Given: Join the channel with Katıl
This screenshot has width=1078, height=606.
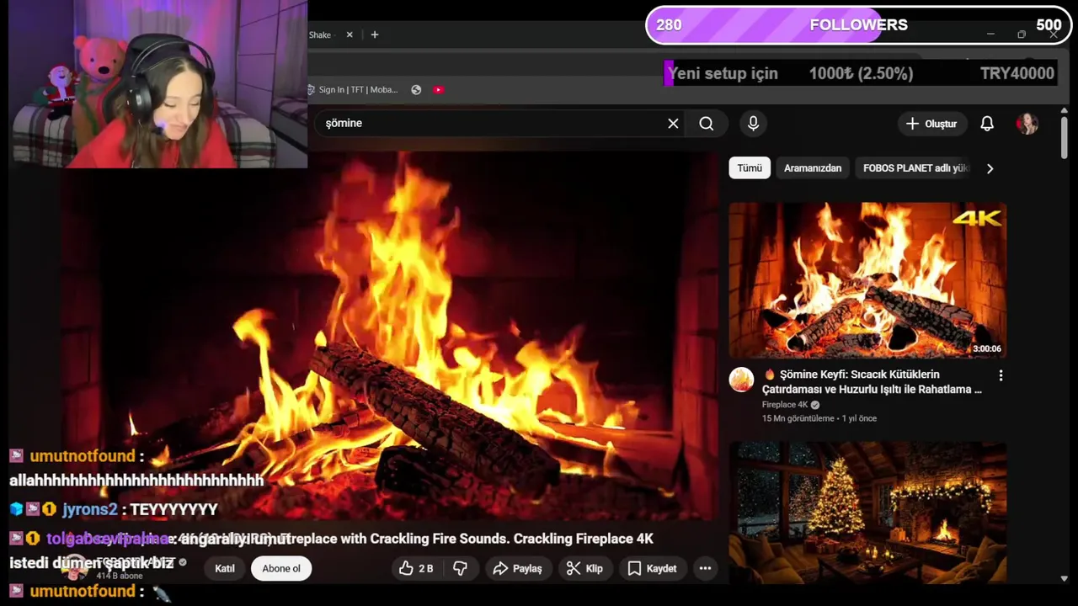Looking at the screenshot, I should [x=225, y=569].
